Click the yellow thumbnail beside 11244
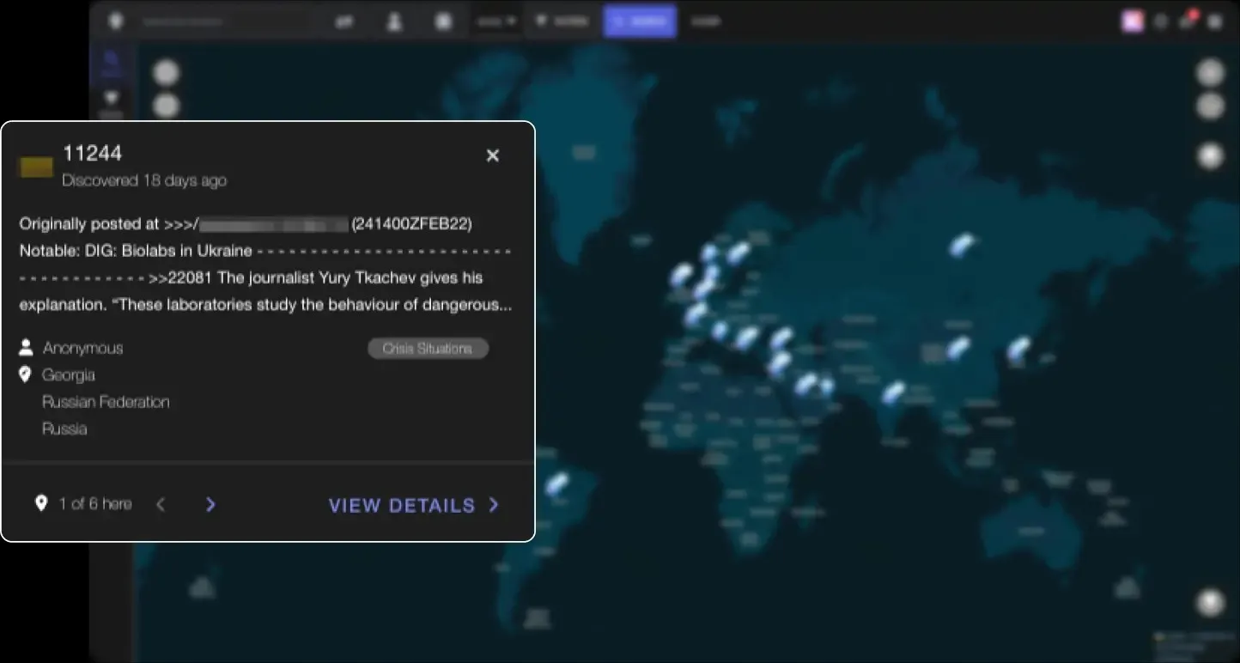The image size is (1240, 663). [36, 167]
